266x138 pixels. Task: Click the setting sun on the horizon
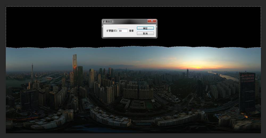198,68
